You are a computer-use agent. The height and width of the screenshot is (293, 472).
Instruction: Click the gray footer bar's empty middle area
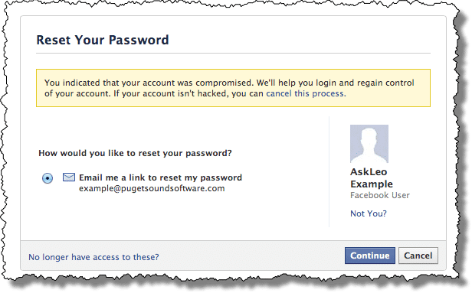click(x=250, y=256)
